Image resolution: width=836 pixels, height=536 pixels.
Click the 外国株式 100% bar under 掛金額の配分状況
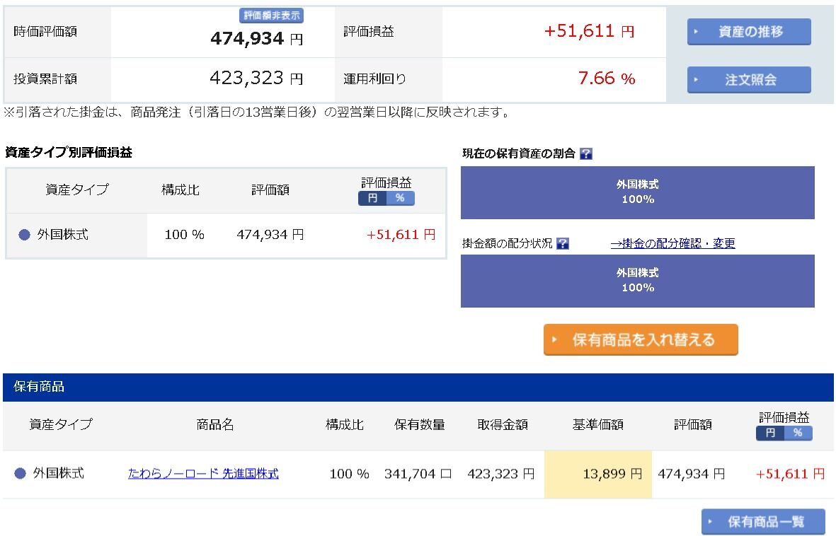pos(637,281)
